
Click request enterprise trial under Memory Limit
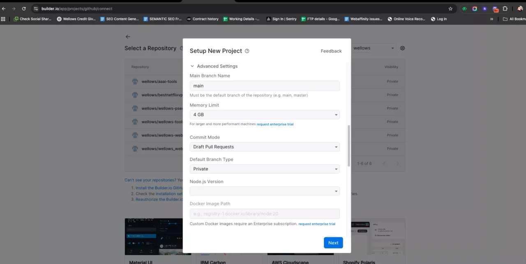pyautogui.click(x=275, y=124)
